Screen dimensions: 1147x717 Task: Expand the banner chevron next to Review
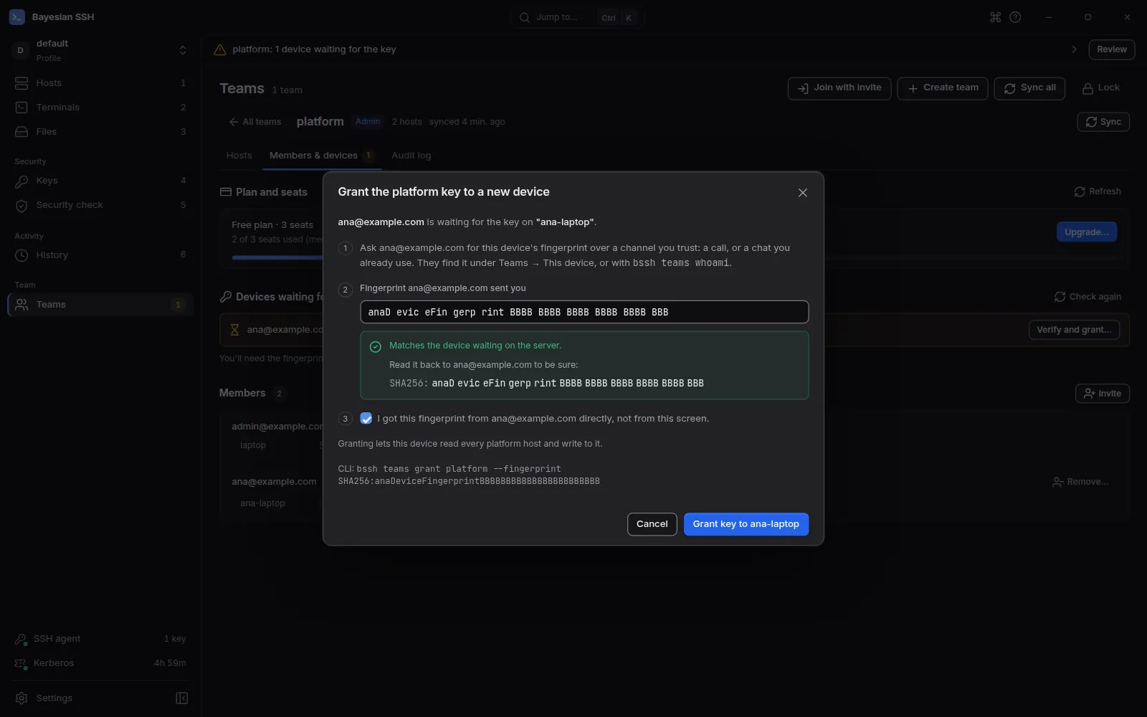tap(1074, 49)
